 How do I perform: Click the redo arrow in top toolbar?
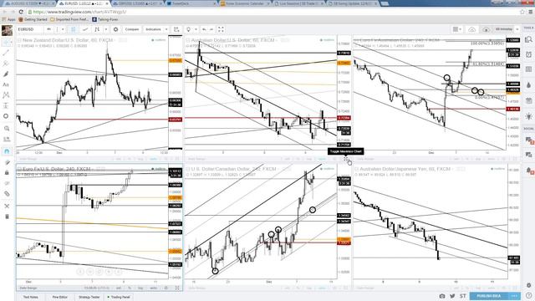[211, 29]
